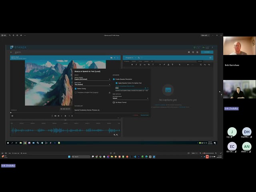Open project history clock icon

point(193,52)
